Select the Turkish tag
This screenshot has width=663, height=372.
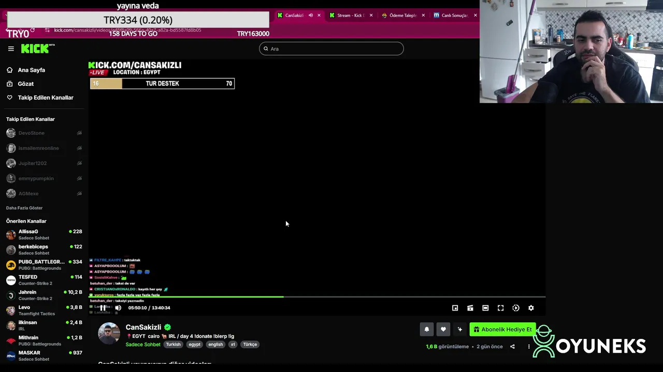(173, 345)
